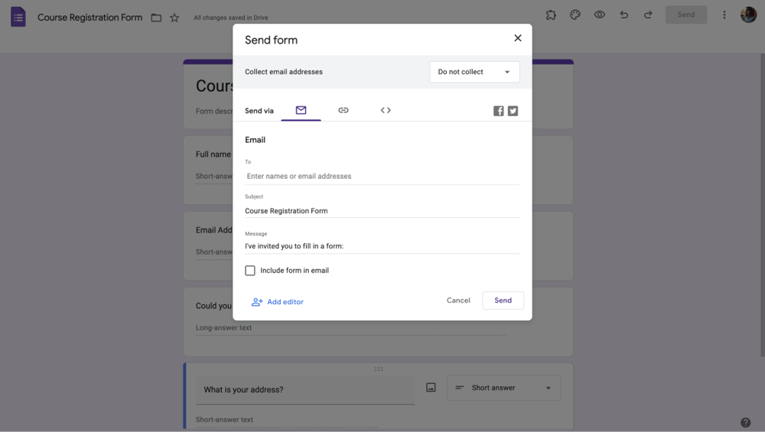
Task: Open the add-ons puzzle icon
Action: [x=551, y=15]
